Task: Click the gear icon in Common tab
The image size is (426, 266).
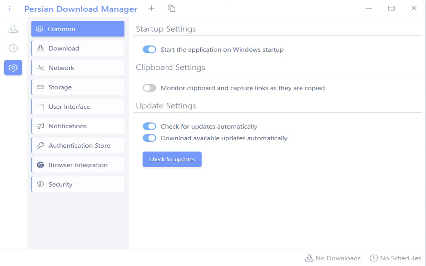Action: point(40,29)
